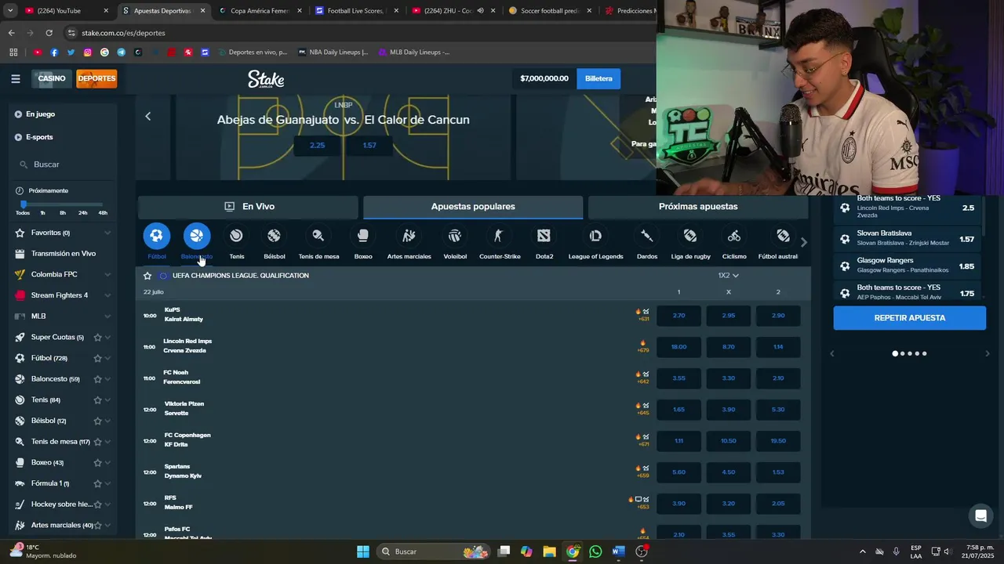Click the DEPORTES button
The image size is (1004, 564).
tap(96, 78)
